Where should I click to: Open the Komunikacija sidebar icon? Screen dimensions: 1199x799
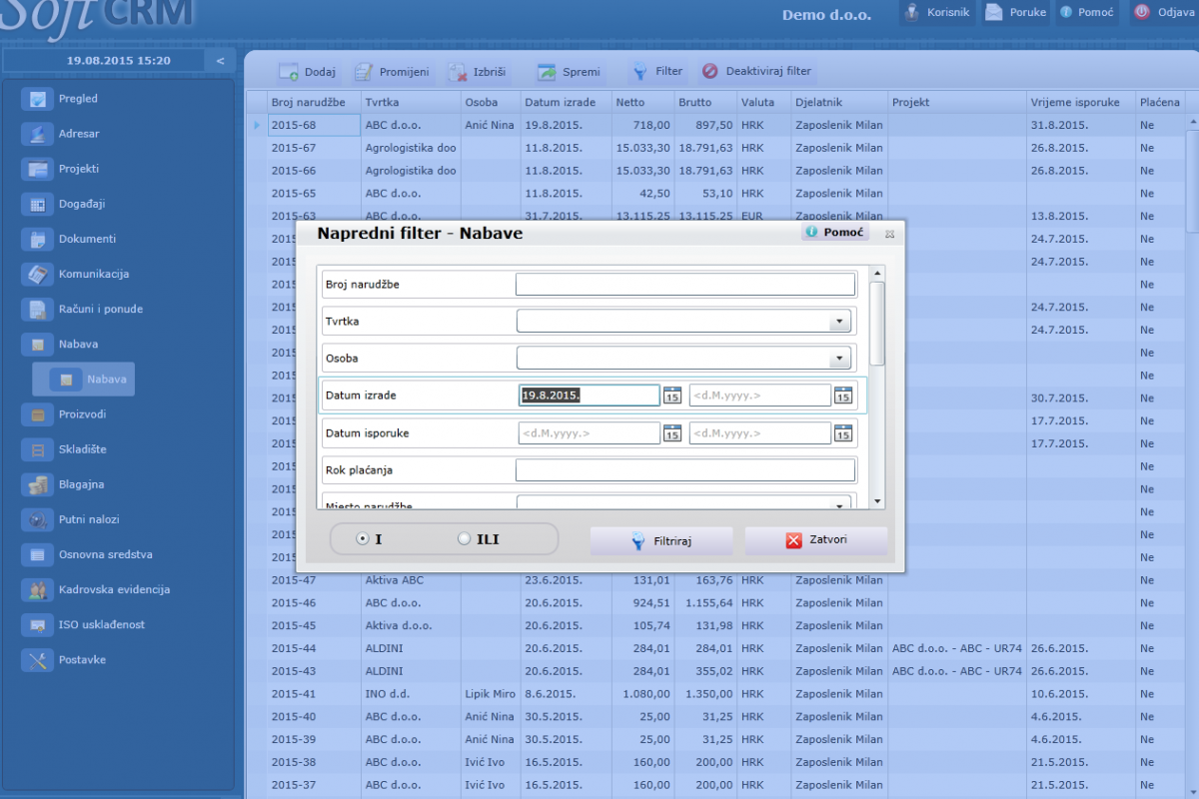pyautogui.click(x=38, y=274)
